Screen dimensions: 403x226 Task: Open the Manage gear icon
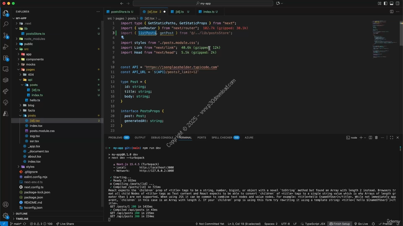(x=5, y=216)
